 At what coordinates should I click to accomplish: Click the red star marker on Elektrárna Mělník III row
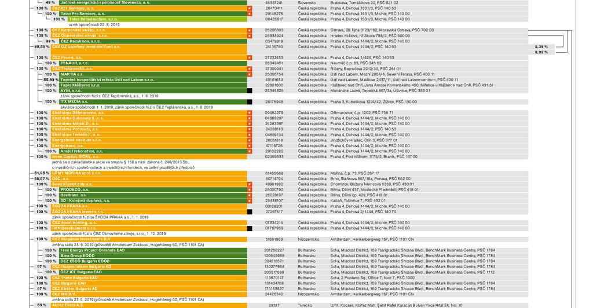(249, 123)
